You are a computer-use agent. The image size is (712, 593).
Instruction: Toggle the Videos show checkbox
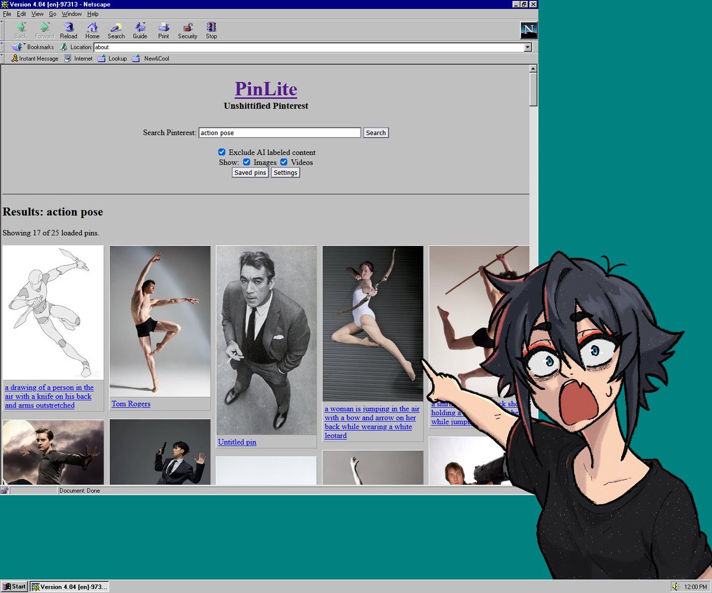[x=284, y=162]
